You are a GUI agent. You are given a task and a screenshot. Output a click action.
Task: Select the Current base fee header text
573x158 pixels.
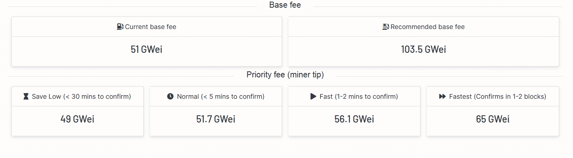pos(151,27)
